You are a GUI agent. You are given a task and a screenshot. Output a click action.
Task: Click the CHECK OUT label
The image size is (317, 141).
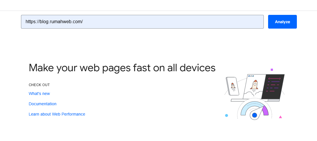point(39,85)
